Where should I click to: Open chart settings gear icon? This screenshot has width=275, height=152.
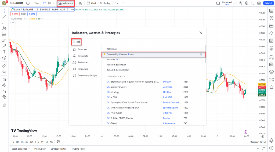coord(247,3)
